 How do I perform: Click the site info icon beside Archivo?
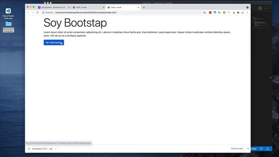(x=43, y=13)
